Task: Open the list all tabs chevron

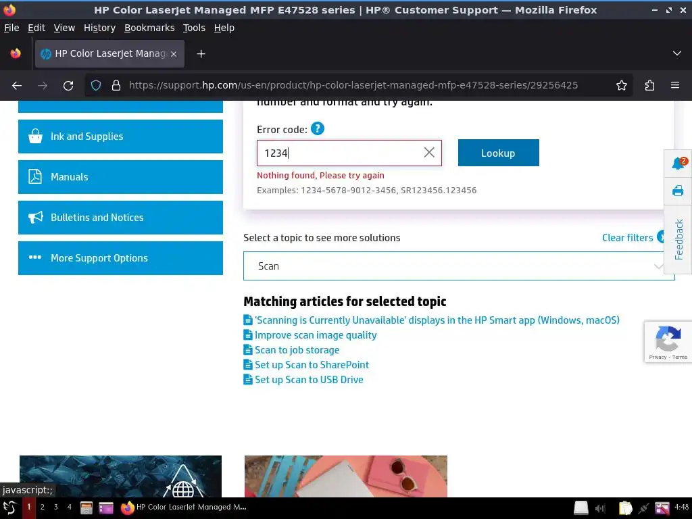Action: (x=677, y=53)
